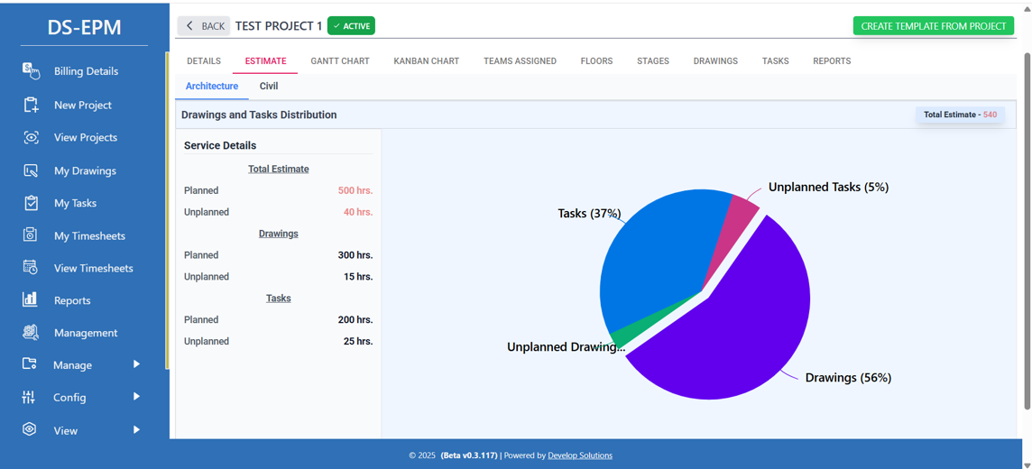Expand the Config submenu arrow
The width and height of the screenshot is (1032, 469).
136,396
